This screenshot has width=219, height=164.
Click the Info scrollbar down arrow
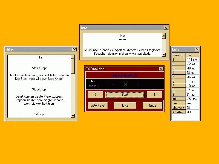click(164, 55)
